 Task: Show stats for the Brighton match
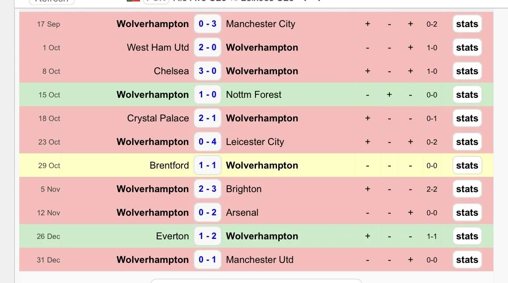pyautogui.click(x=467, y=189)
